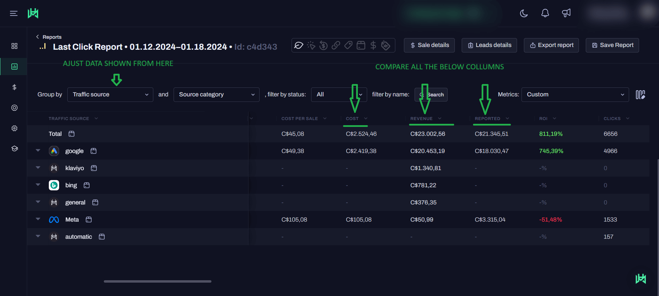
Task: Click the horizontal scrollbar under the table
Action: point(157,281)
